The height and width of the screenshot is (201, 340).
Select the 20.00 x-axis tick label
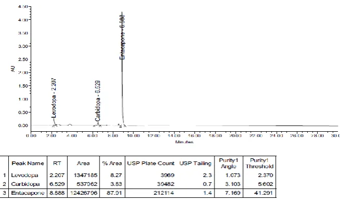pyautogui.click(x=235, y=136)
